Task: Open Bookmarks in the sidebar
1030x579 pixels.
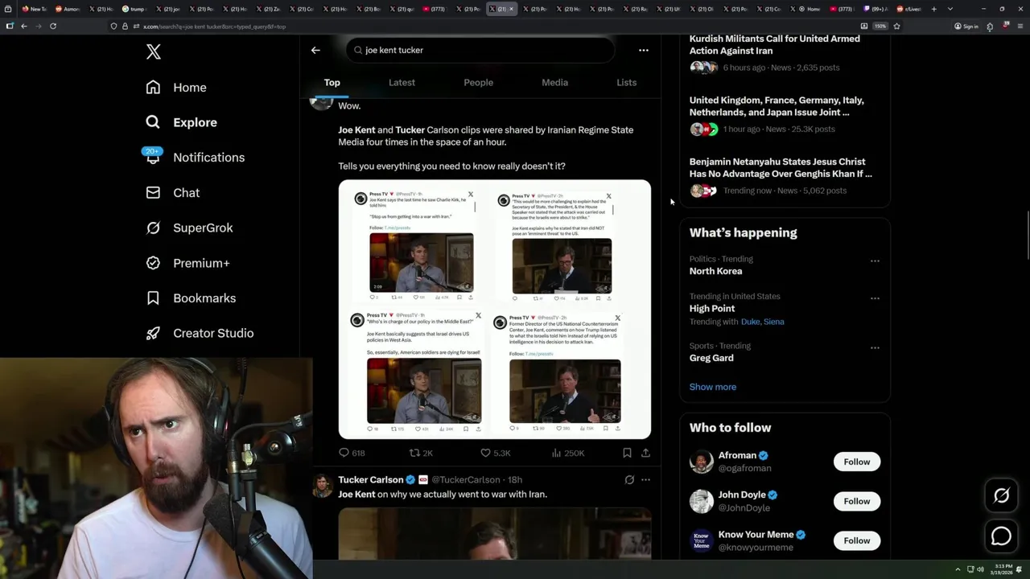Action: (x=191, y=298)
